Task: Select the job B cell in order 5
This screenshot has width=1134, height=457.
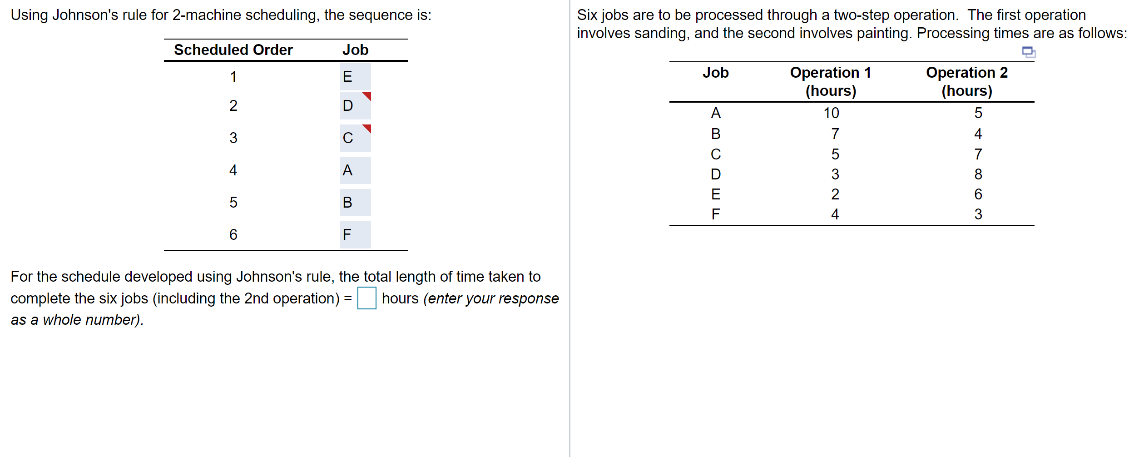Action: [355, 203]
